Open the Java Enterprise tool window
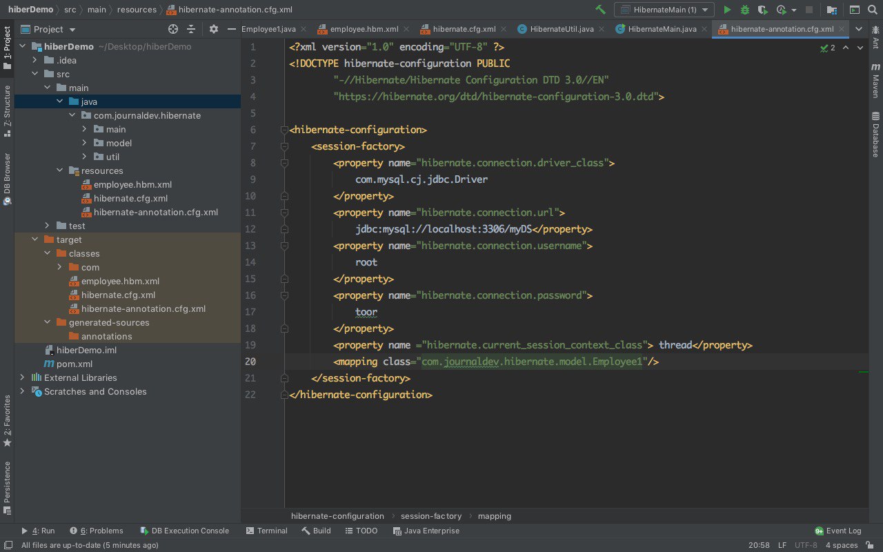The height and width of the screenshot is (552, 883). (x=426, y=531)
